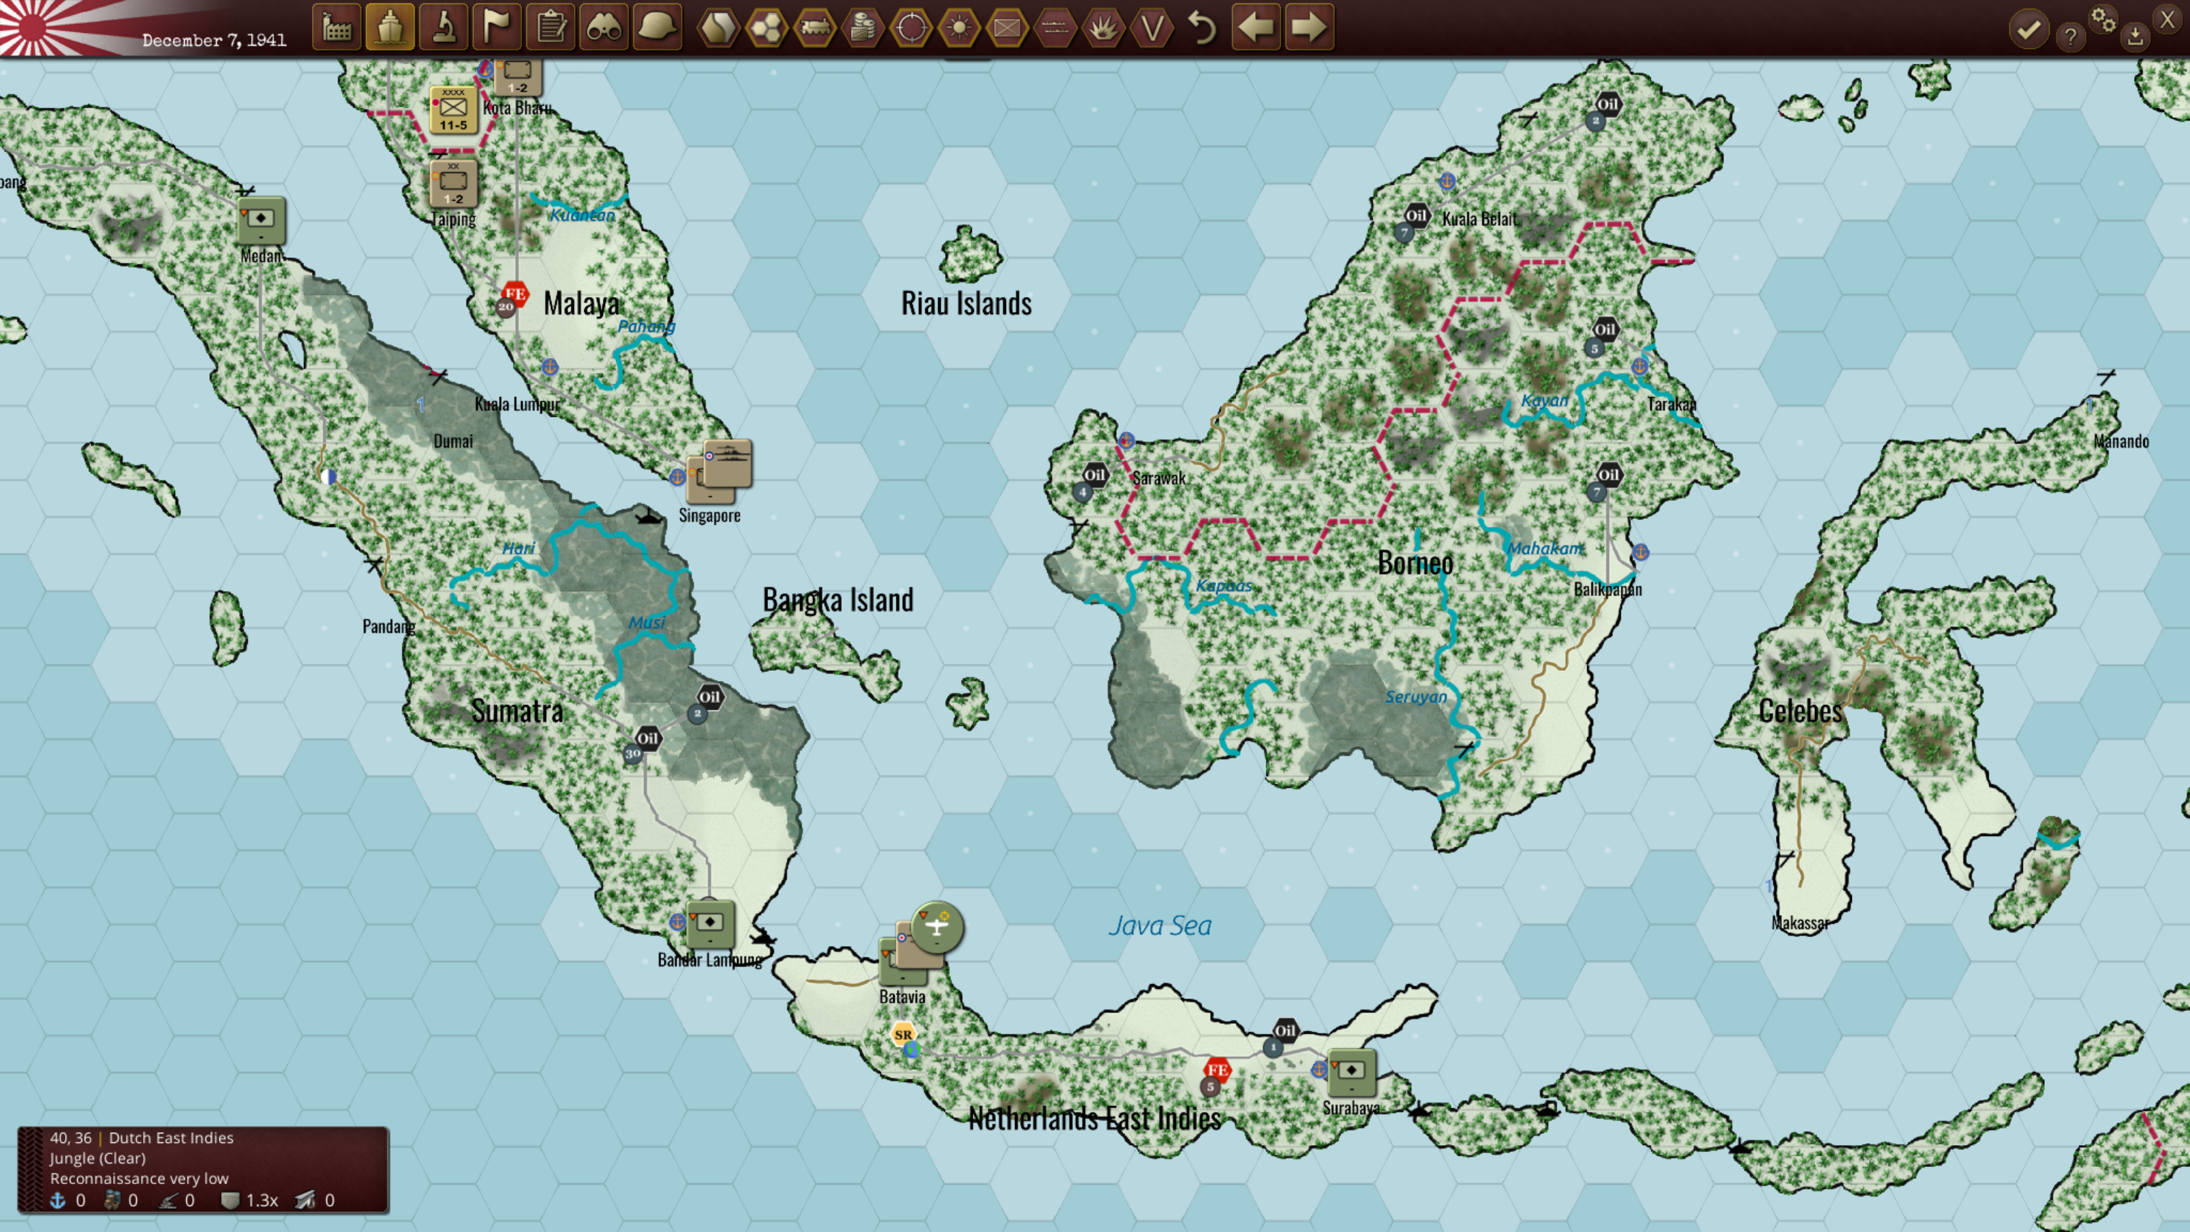
Task: Toggle the explosion combat overlay
Action: [x=1103, y=28]
